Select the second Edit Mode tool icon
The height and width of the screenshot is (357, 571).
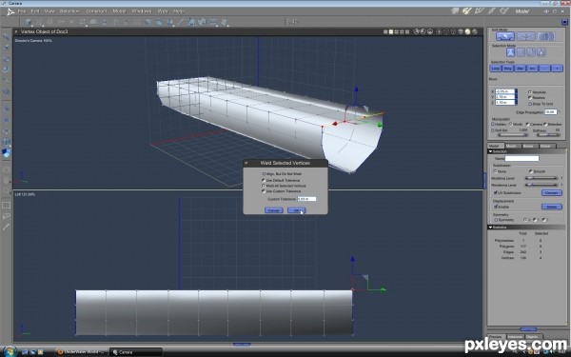point(526,36)
